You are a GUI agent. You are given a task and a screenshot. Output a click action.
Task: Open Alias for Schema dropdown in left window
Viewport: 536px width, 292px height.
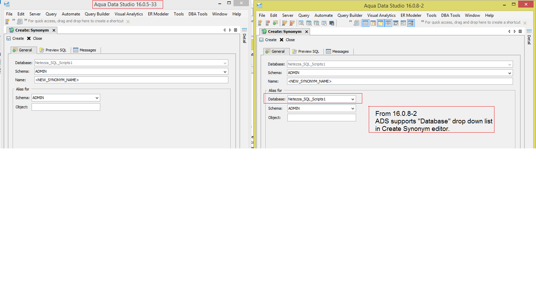(x=97, y=98)
